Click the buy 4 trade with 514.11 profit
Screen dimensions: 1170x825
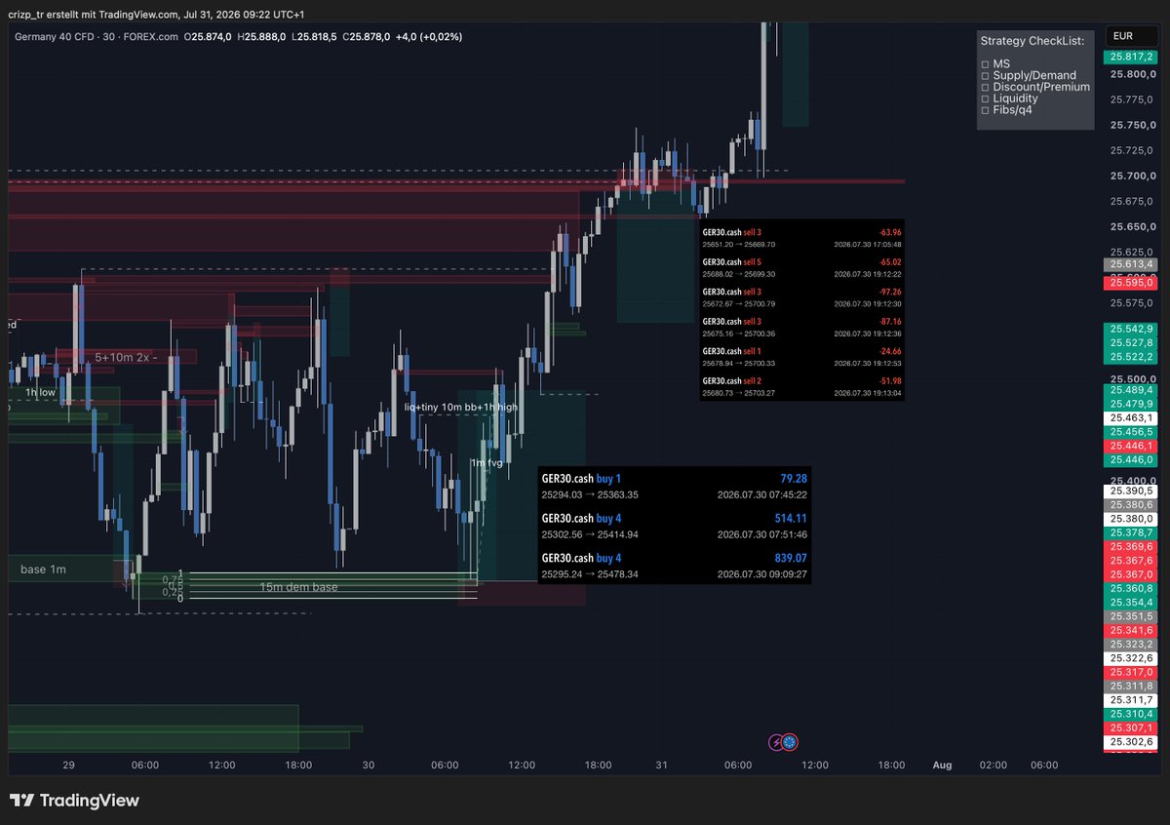[674, 526]
